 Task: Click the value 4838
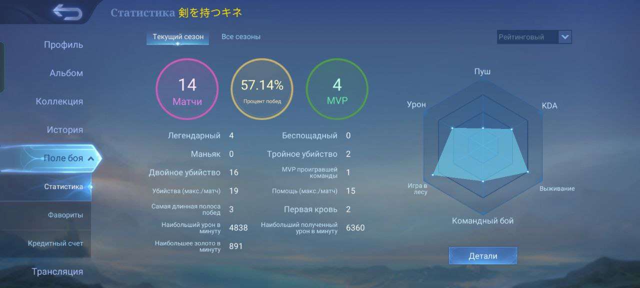coord(238,228)
